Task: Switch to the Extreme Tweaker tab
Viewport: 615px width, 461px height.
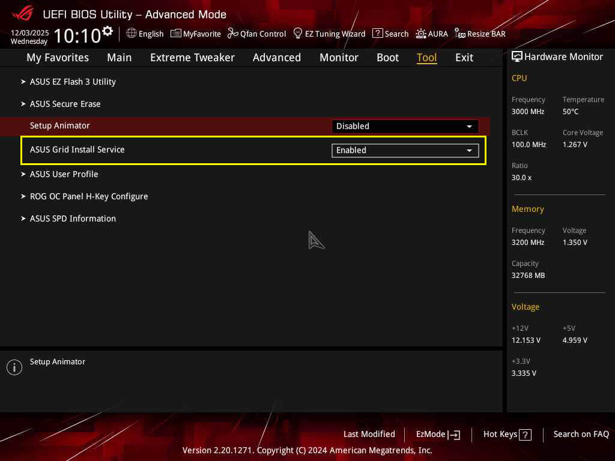Action: [192, 58]
